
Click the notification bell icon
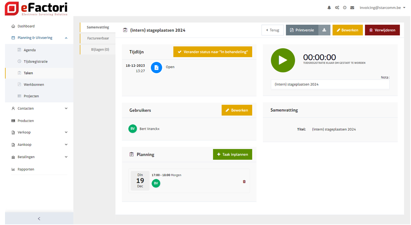[329, 8]
